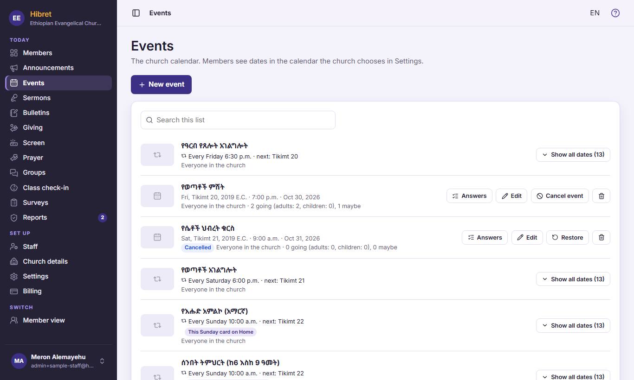Edit the የሴቶች ህብረት ቁርስ event
The height and width of the screenshot is (380, 634).
[527, 237]
